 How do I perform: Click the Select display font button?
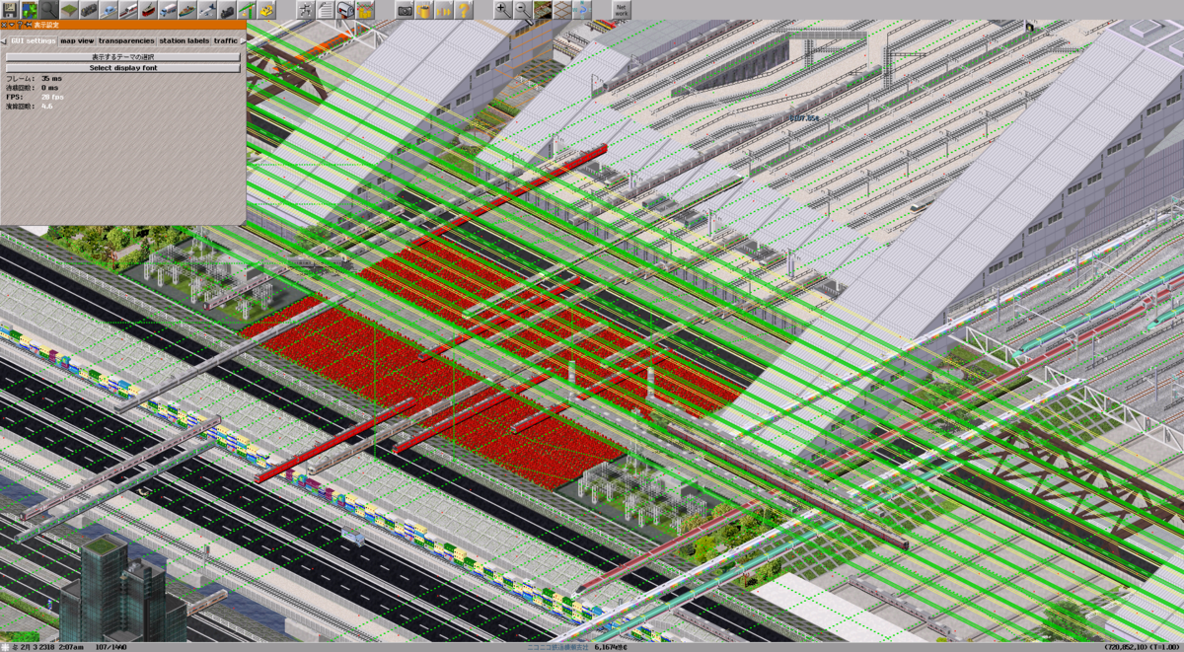(122, 68)
